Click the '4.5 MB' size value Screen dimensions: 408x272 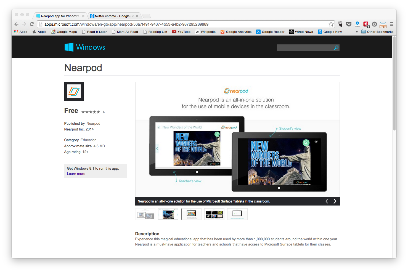(x=99, y=146)
